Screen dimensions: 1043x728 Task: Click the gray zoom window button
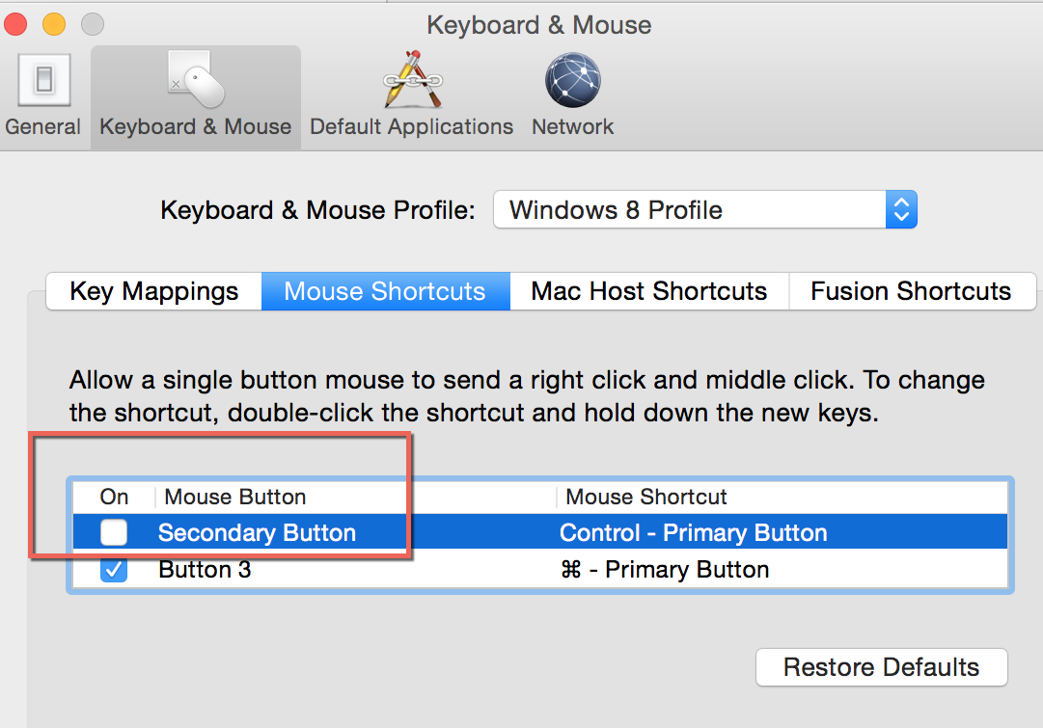pos(93,25)
